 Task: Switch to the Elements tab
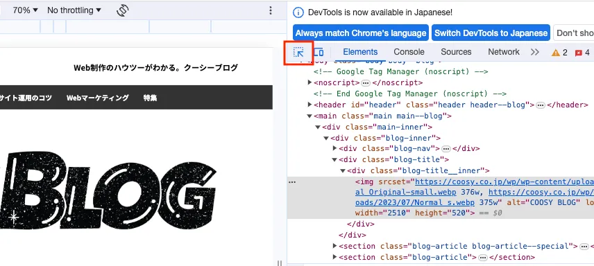[x=360, y=52]
